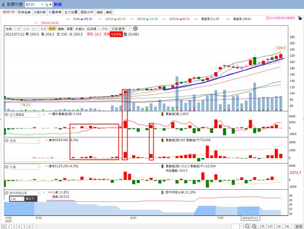
Task: Set range to 1年
Action: coord(278,226)
